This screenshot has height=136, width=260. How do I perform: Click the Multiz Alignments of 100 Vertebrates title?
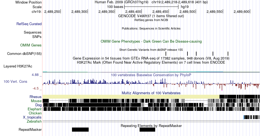[151, 93]
